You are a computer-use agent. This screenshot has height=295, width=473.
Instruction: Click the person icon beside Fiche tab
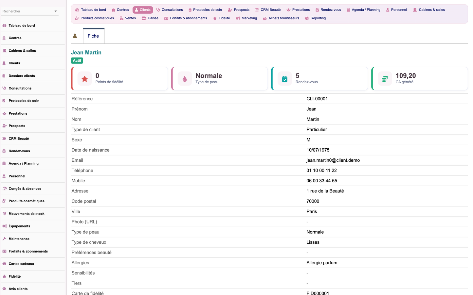(75, 36)
